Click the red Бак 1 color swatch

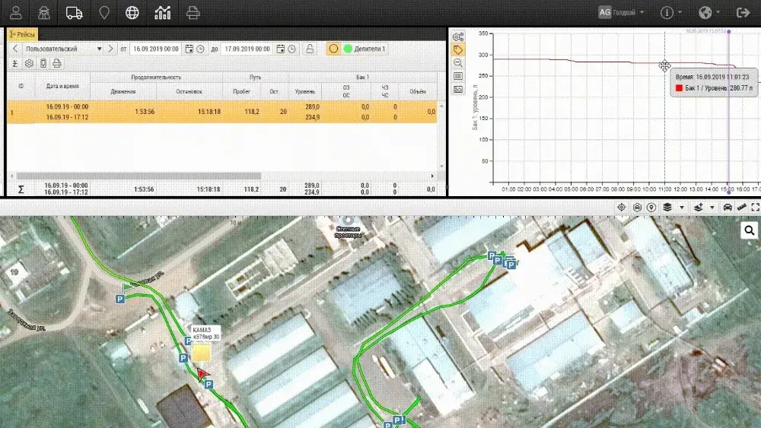[x=679, y=88]
